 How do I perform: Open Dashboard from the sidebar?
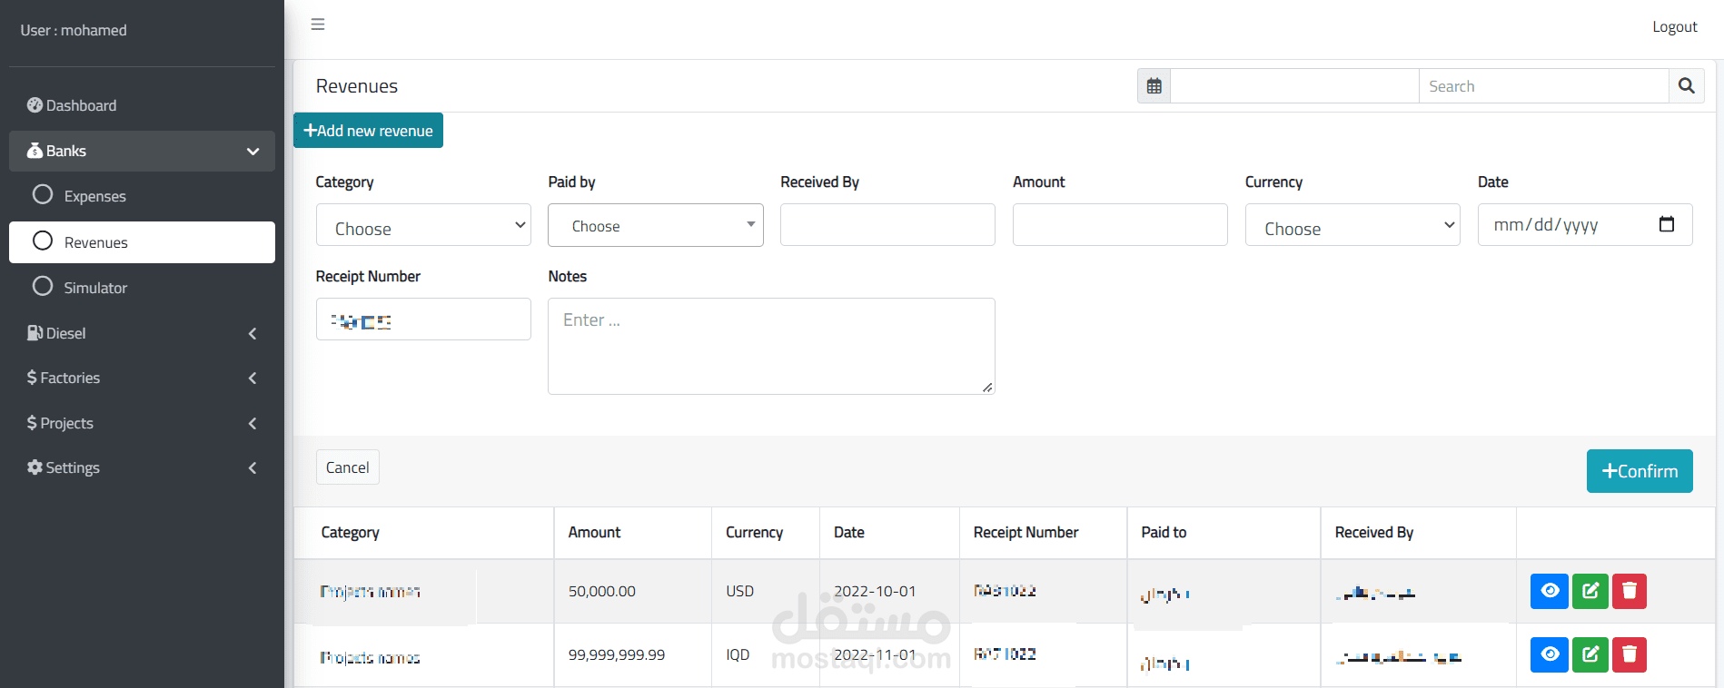point(81,105)
